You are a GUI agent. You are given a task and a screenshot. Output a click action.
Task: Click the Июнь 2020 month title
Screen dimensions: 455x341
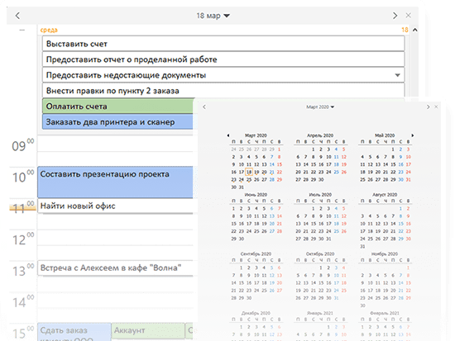(x=256, y=195)
